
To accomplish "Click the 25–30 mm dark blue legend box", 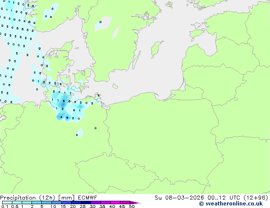I will click(x=86, y=202).
